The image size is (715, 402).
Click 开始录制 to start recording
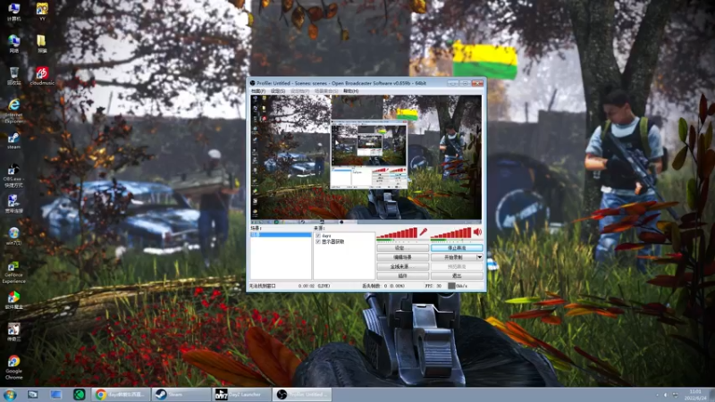454,257
